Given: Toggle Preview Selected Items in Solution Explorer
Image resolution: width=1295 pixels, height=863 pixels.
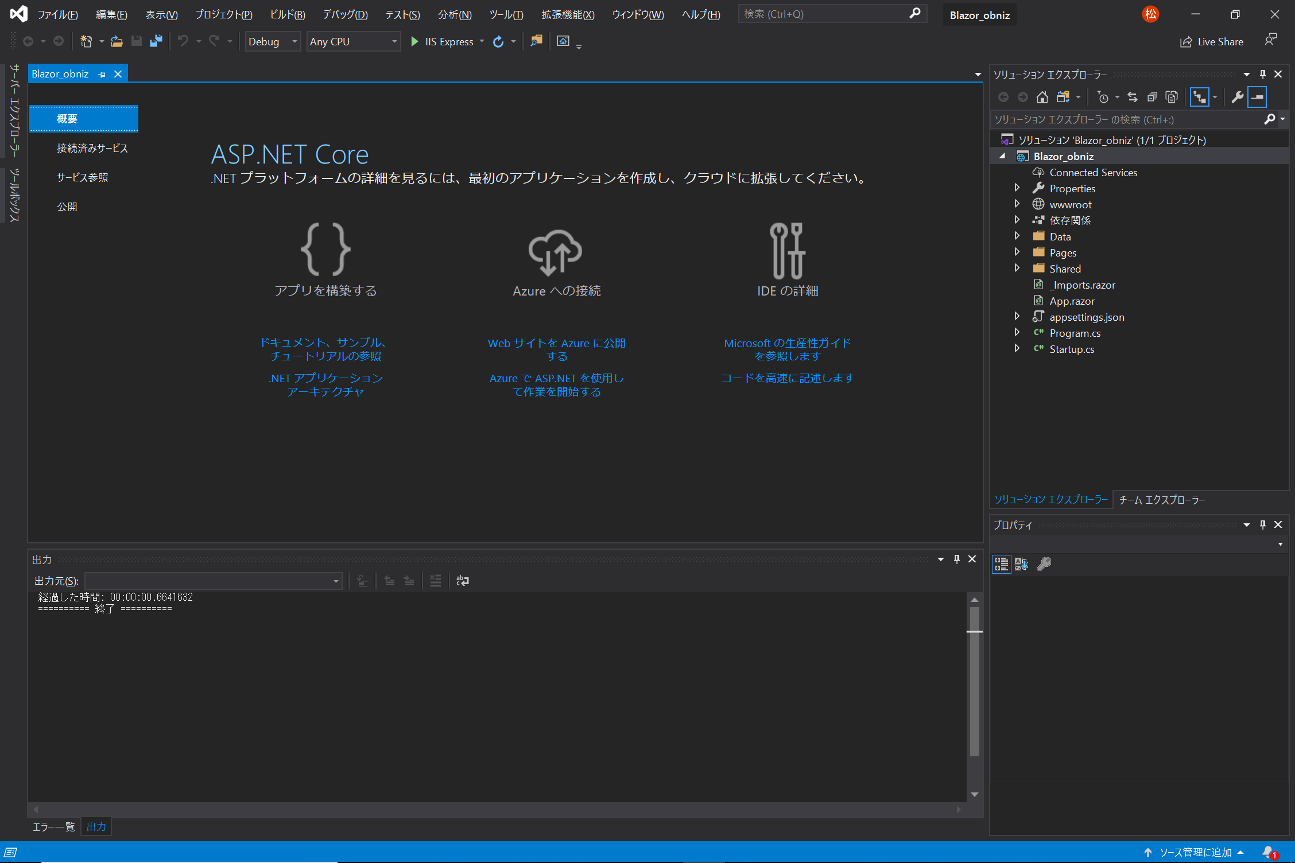Looking at the screenshot, I should coord(1257,97).
